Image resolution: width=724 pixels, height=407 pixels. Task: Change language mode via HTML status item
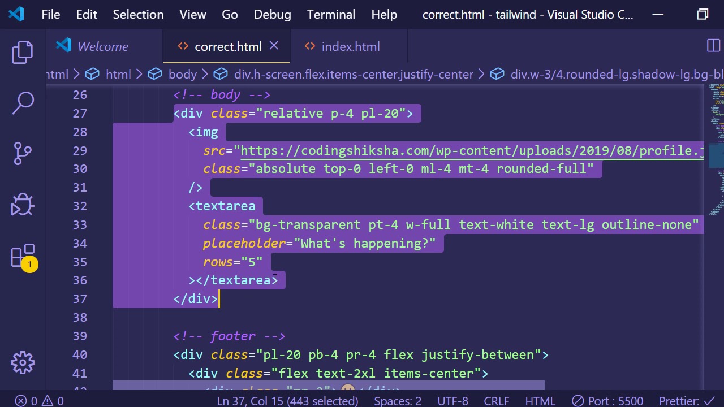[540, 401]
